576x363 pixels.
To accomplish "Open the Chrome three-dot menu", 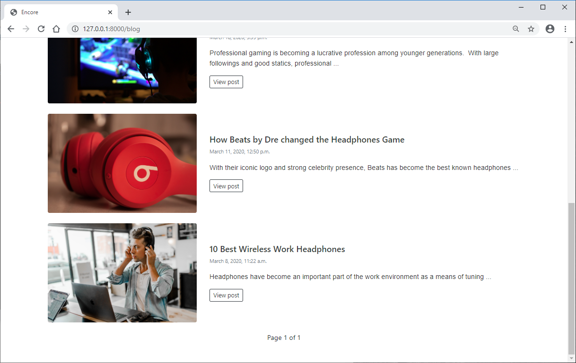I will pyautogui.click(x=565, y=29).
